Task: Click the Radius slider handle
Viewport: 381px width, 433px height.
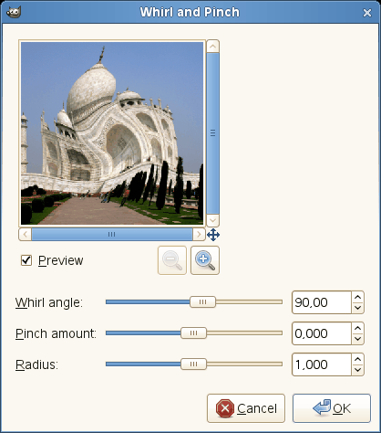Action: pos(193,364)
